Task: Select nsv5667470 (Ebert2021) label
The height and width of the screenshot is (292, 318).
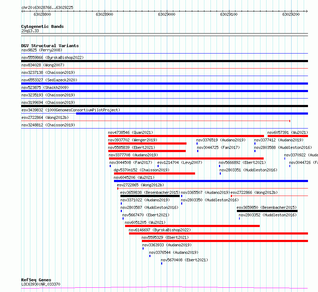Action: coord(146,215)
